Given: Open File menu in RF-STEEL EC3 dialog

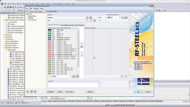Looking at the screenshot, I should coord(27,9).
